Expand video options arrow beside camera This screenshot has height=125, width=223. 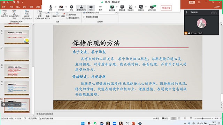click(x=66, y=7)
